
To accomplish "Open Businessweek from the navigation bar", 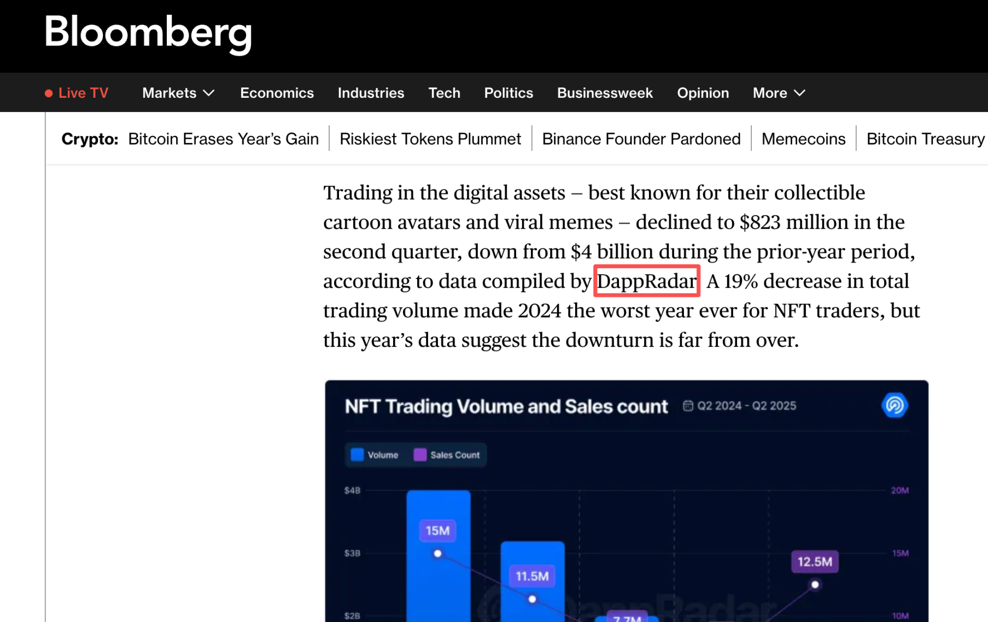I will click(604, 93).
